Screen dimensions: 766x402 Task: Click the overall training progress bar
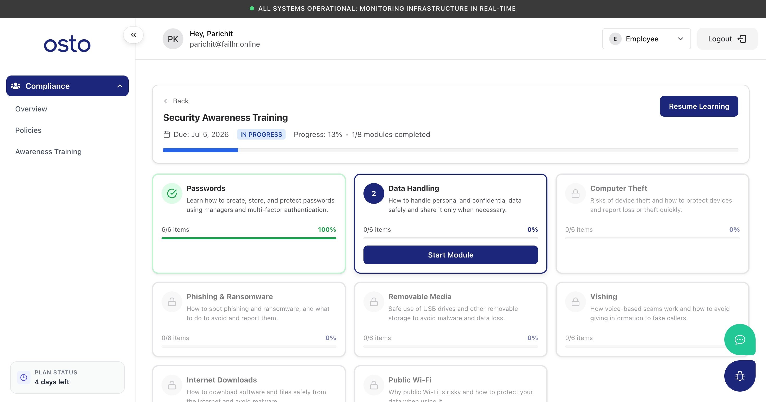(x=450, y=150)
